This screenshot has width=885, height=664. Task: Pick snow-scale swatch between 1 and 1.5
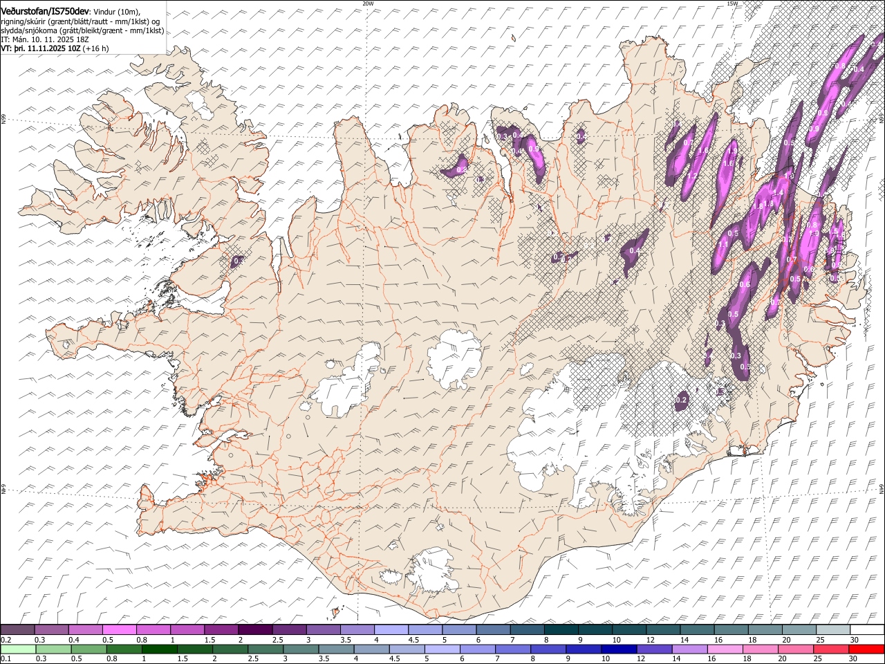tap(187, 629)
